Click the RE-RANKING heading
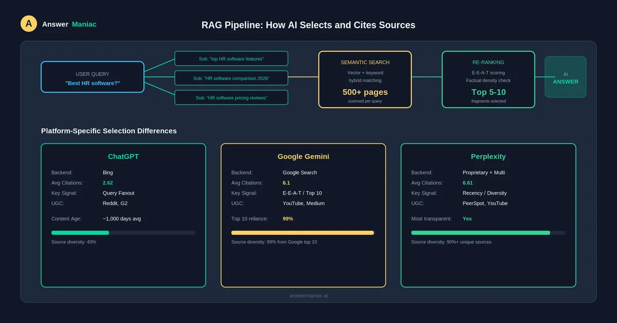This screenshot has width=617, height=323. click(x=488, y=62)
